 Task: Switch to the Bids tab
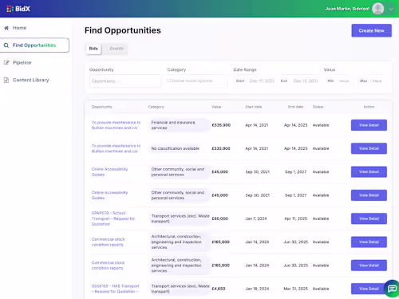pyautogui.click(x=93, y=49)
